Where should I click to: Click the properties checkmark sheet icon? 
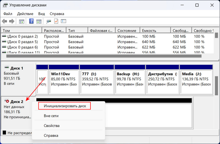56,21
